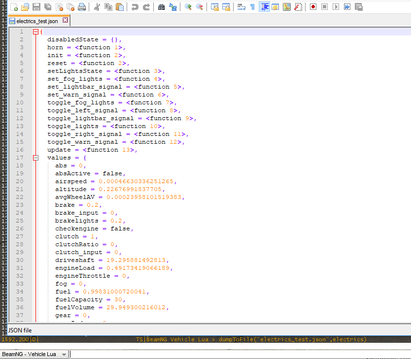This screenshot has height=359, width=411.
Task: Click fuelVolume value 29.949300216012
Action: coord(136,307)
